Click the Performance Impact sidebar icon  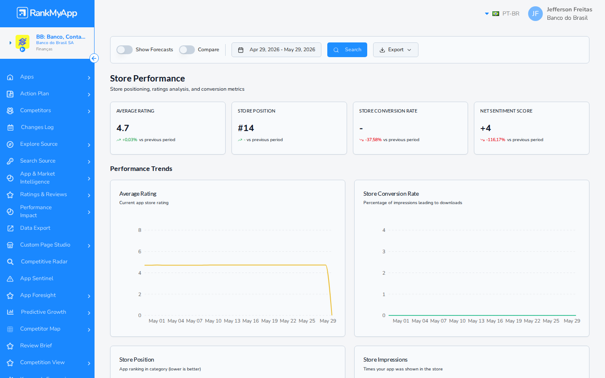pos(10,212)
